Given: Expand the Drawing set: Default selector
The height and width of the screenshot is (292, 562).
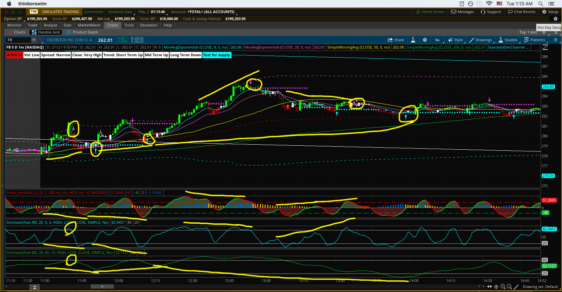Looking at the screenshot, I should [540, 287].
